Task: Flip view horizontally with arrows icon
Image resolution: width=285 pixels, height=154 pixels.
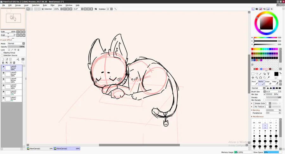Action: pyautogui.click(x=96, y=9)
